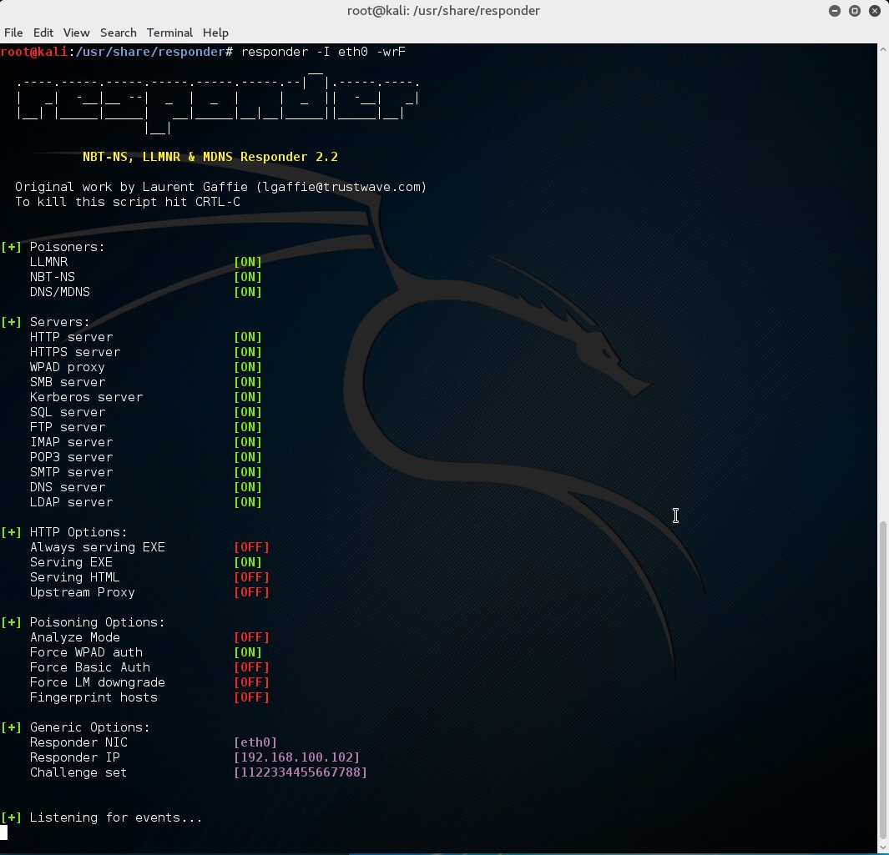Click the 'Generic Options:' section heading
This screenshot has width=889, height=855.
click(89, 727)
